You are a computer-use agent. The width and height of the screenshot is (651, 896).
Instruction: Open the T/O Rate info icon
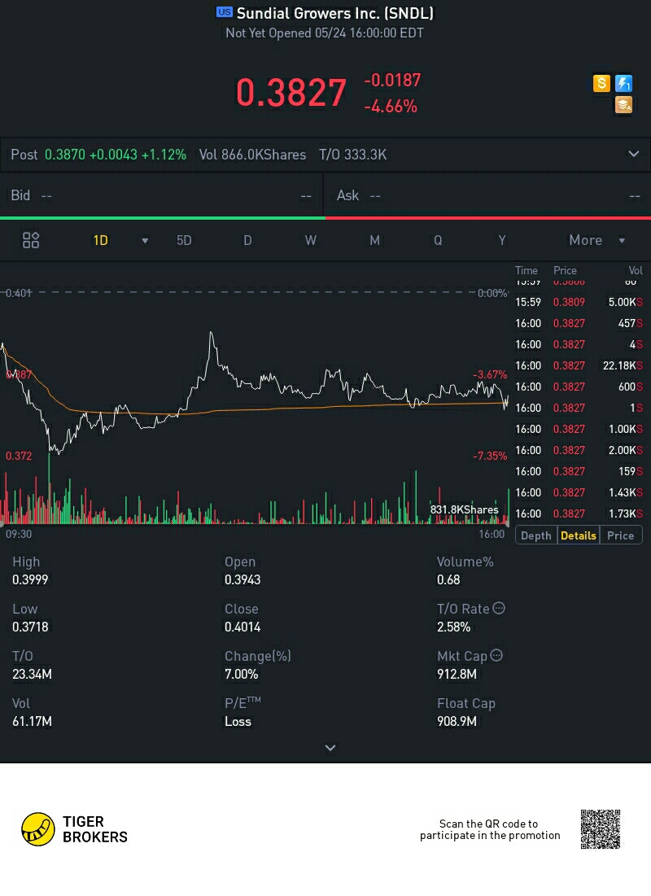click(x=499, y=608)
